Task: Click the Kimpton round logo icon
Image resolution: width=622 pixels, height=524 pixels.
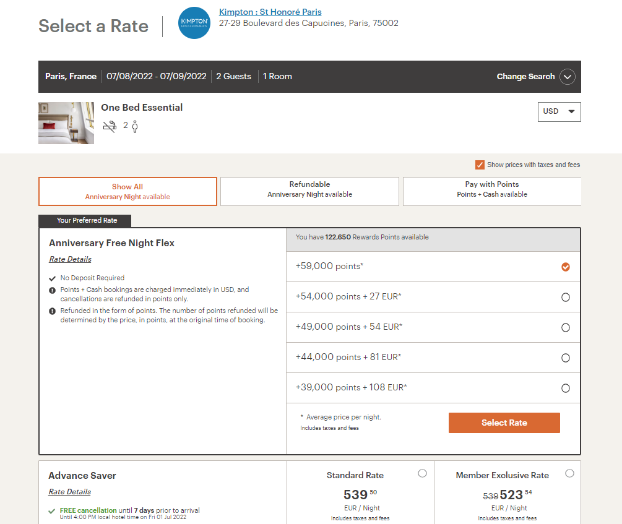Action: pyautogui.click(x=194, y=23)
